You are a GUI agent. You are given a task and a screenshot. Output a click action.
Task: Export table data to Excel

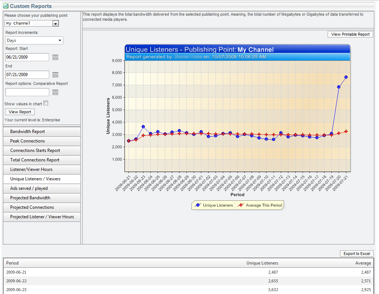pos(356,254)
